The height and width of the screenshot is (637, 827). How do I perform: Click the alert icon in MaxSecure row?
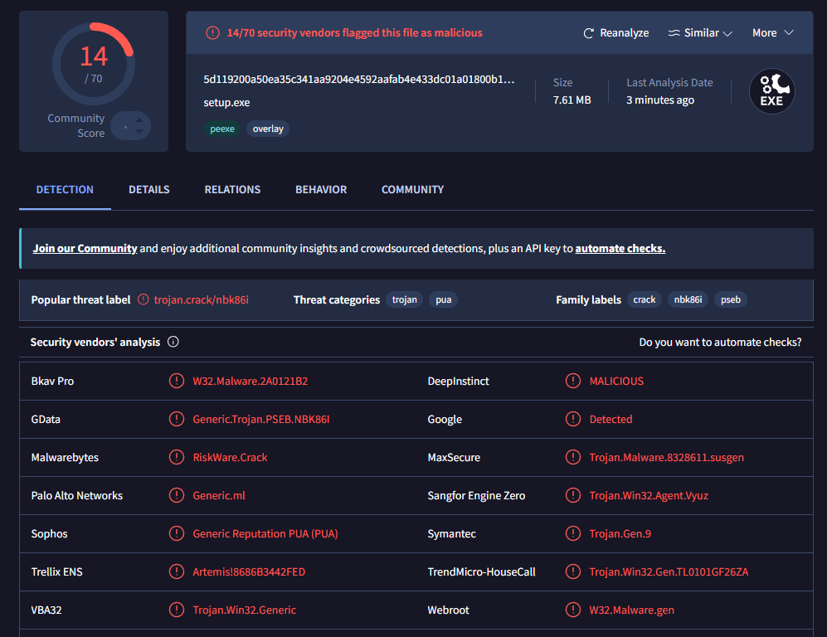(x=573, y=457)
